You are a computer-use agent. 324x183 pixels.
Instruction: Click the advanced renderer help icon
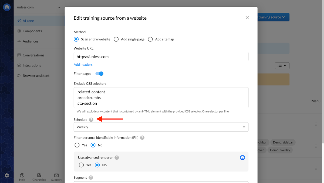pos(117,157)
